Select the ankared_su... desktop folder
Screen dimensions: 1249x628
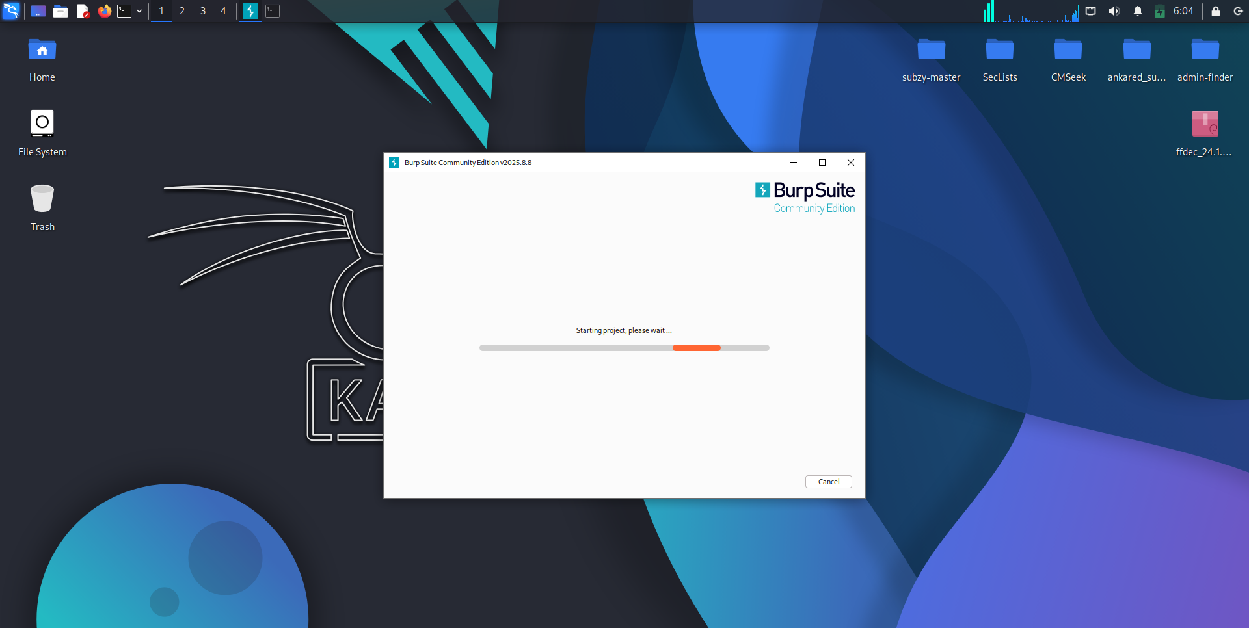pyautogui.click(x=1137, y=60)
